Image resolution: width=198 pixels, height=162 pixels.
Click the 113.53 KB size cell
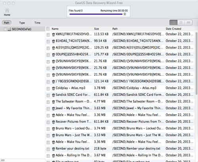[x=101, y=34]
